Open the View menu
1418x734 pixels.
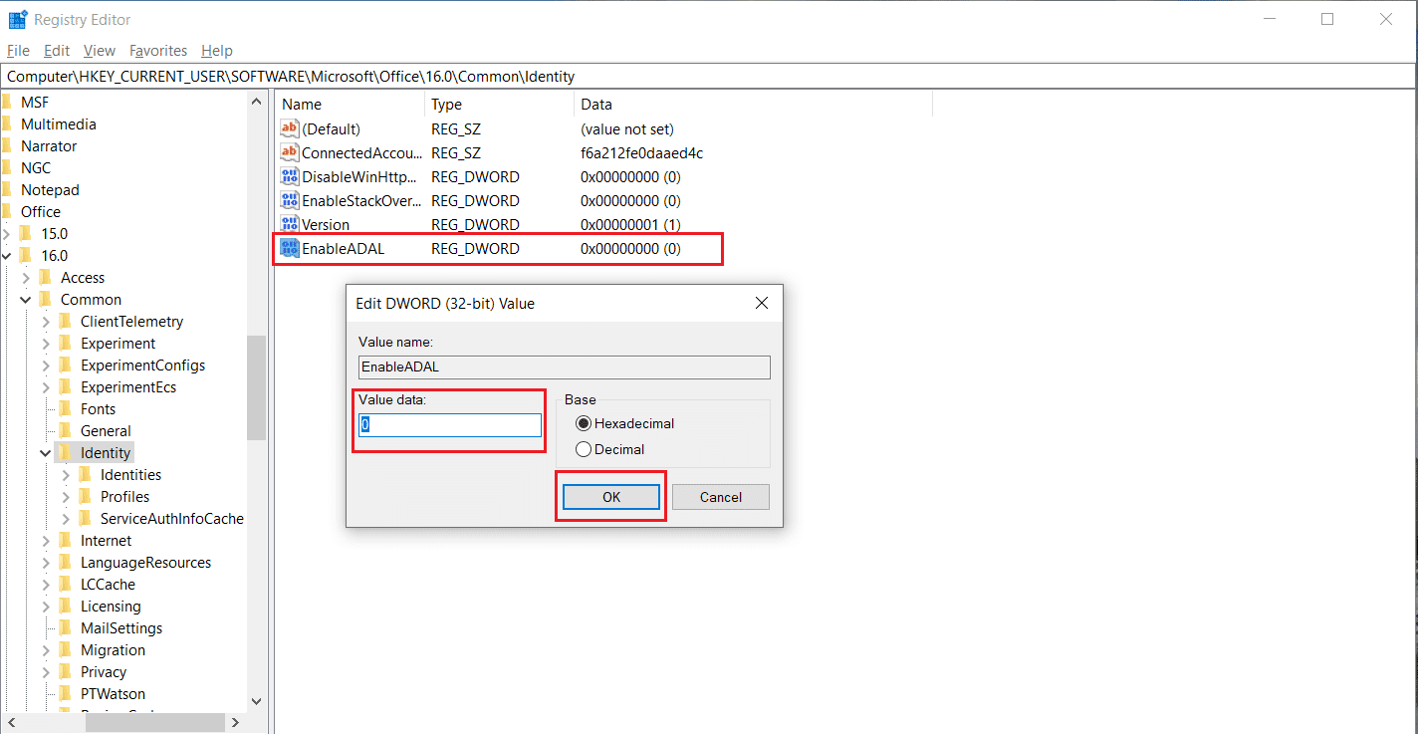tap(100, 50)
